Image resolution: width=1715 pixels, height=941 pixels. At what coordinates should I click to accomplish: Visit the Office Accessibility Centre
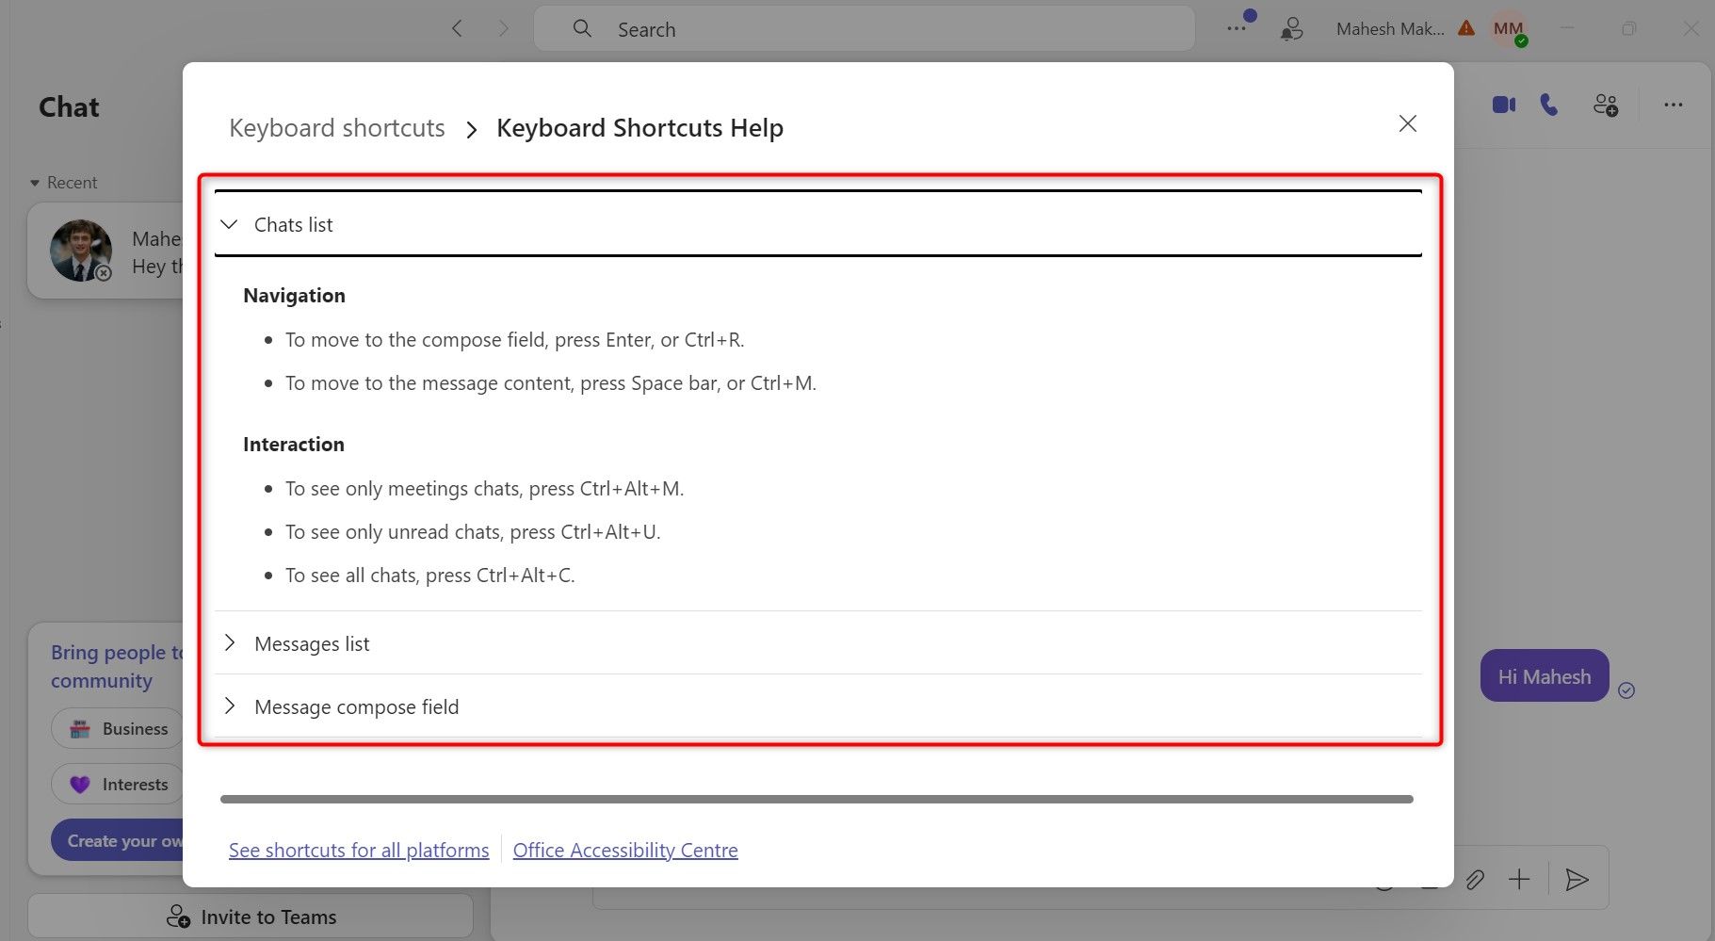[625, 849]
